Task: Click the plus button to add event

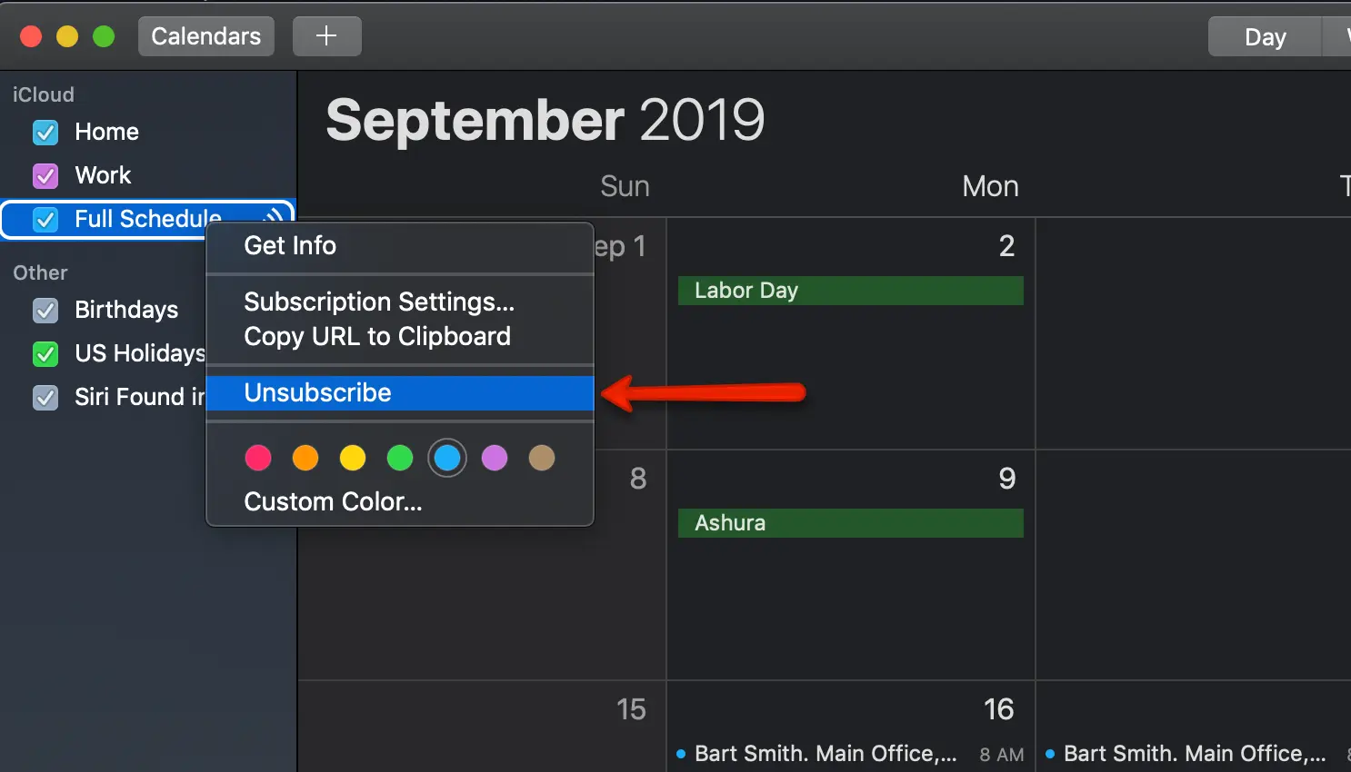Action: pyautogui.click(x=326, y=36)
